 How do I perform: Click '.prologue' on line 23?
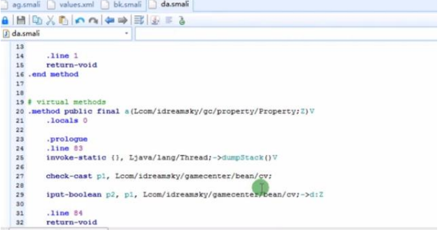coord(67,139)
